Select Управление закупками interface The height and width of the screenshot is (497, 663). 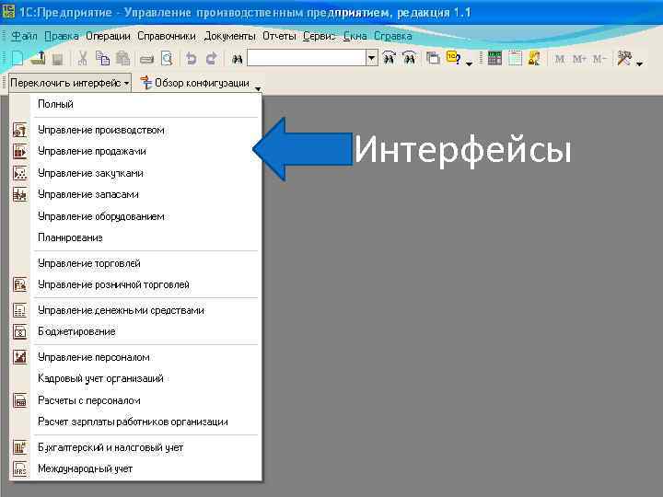pos(135,173)
